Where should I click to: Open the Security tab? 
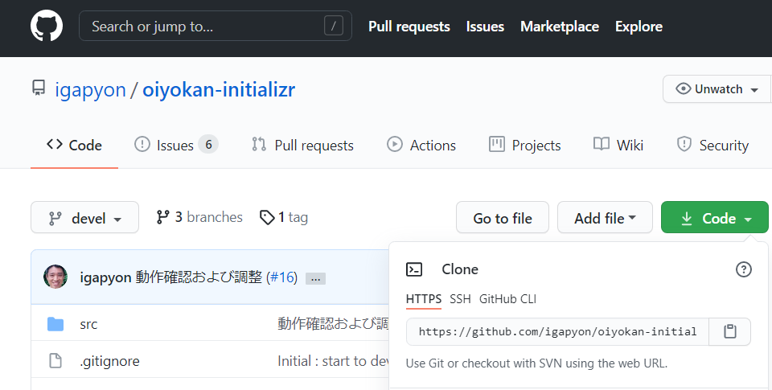[713, 146]
